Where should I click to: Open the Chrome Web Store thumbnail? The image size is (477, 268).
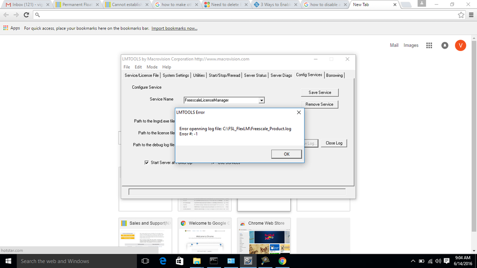tap(264, 236)
